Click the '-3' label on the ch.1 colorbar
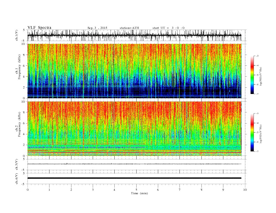The height and width of the screenshot is (213, 276). pyautogui.click(x=257, y=56)
